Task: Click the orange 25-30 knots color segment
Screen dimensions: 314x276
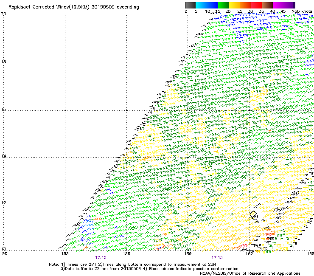Action: point(245,5)
